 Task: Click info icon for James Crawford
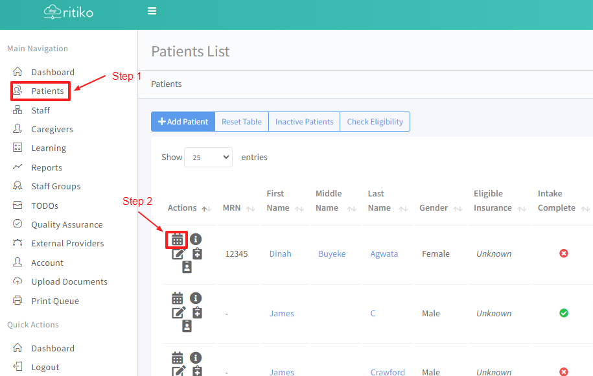point(196,357)
